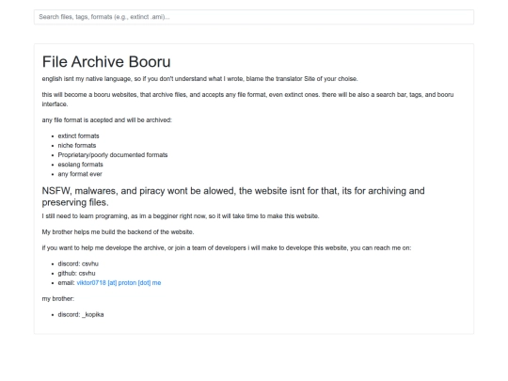The width and height of the screenshot is (508, 381).
Task: Click the english isnt my native language sentence
Action: point(199,79)
